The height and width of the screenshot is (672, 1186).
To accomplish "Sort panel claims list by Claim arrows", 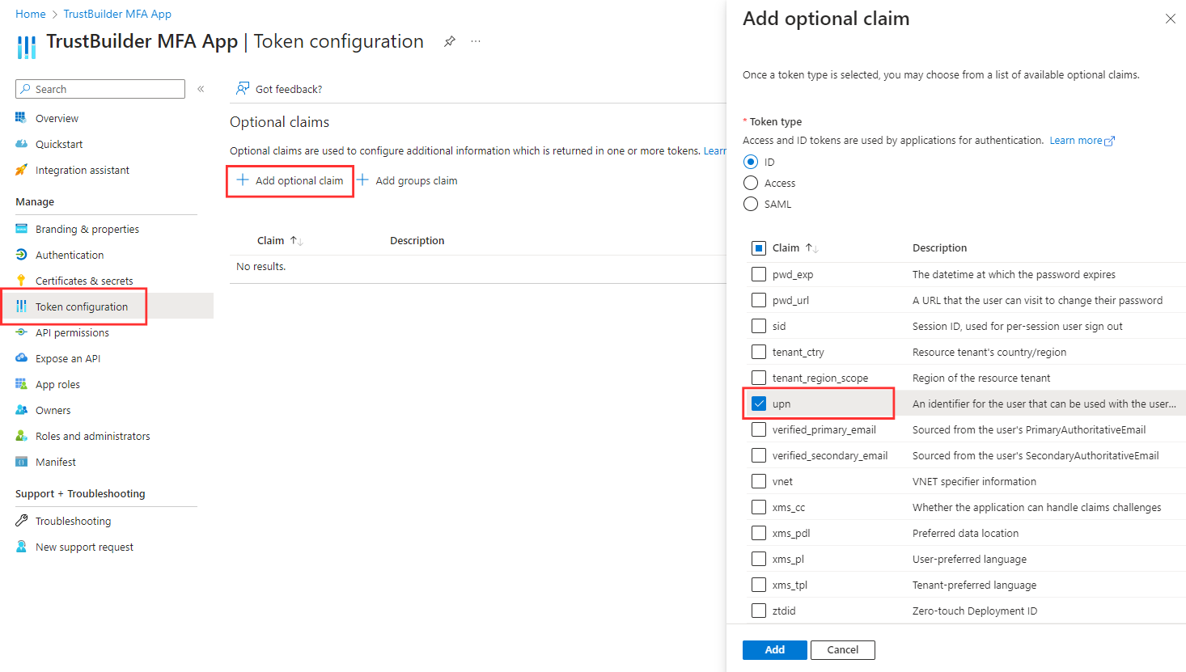I will coord(811,247).
